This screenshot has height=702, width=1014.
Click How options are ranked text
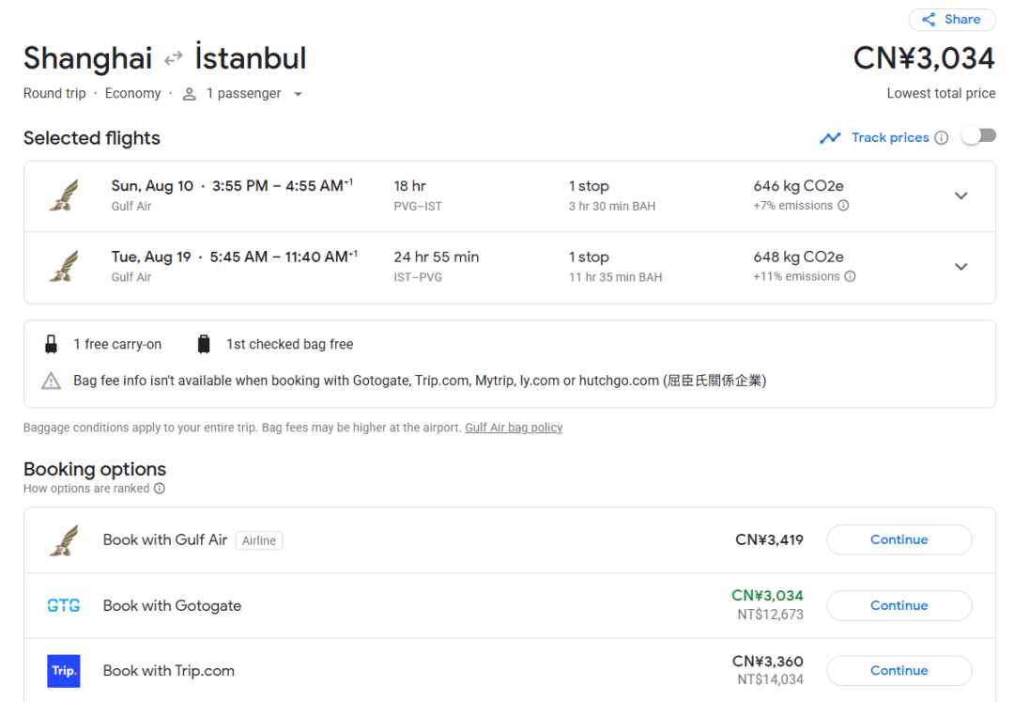(x=86, y=489)
